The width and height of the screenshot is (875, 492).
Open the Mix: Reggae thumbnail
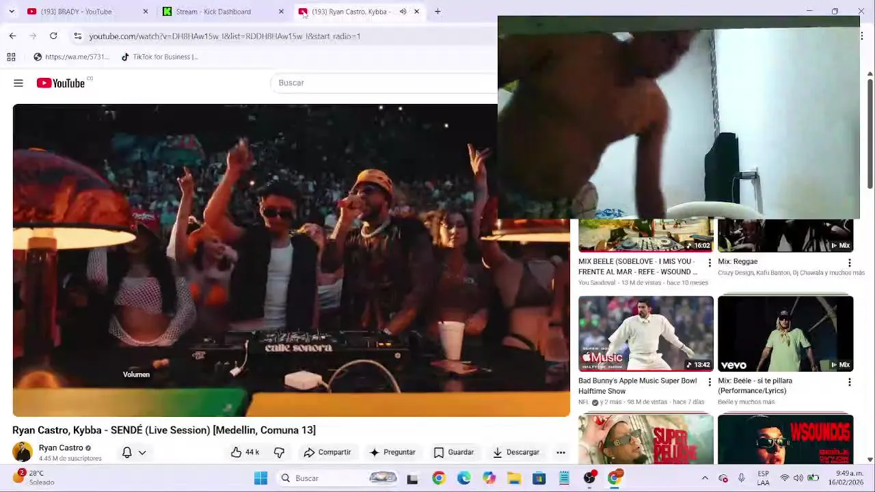pyautogui.click(x=785, y=235)
